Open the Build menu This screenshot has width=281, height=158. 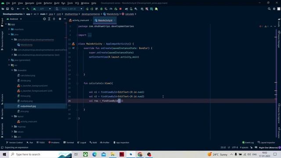[57, 3]
